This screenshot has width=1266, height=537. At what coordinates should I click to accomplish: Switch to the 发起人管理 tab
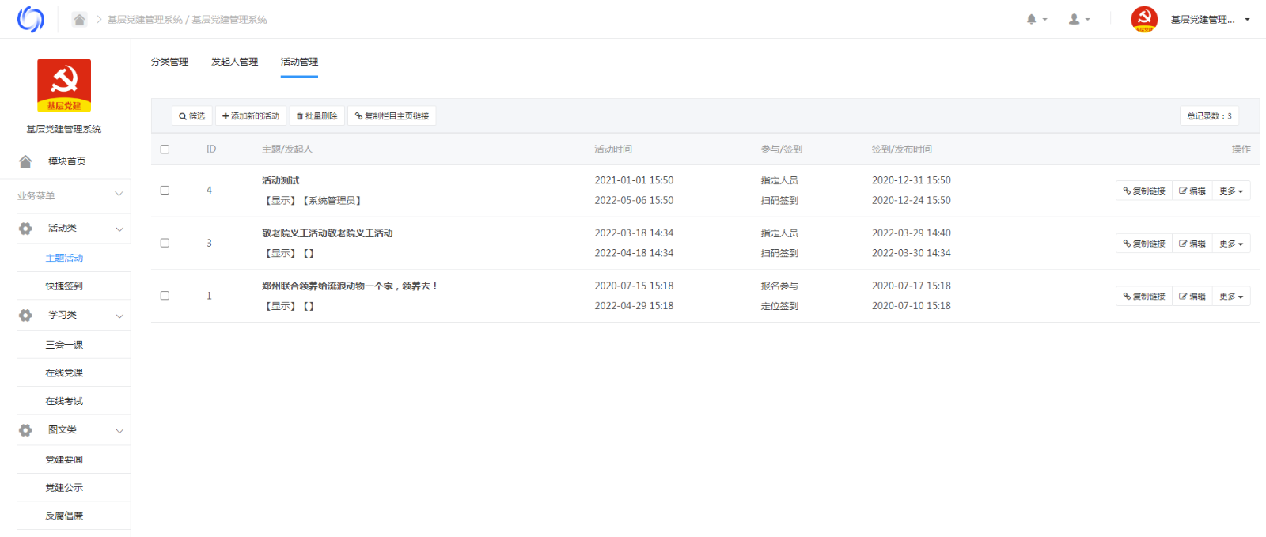click(x=234, y=62)
